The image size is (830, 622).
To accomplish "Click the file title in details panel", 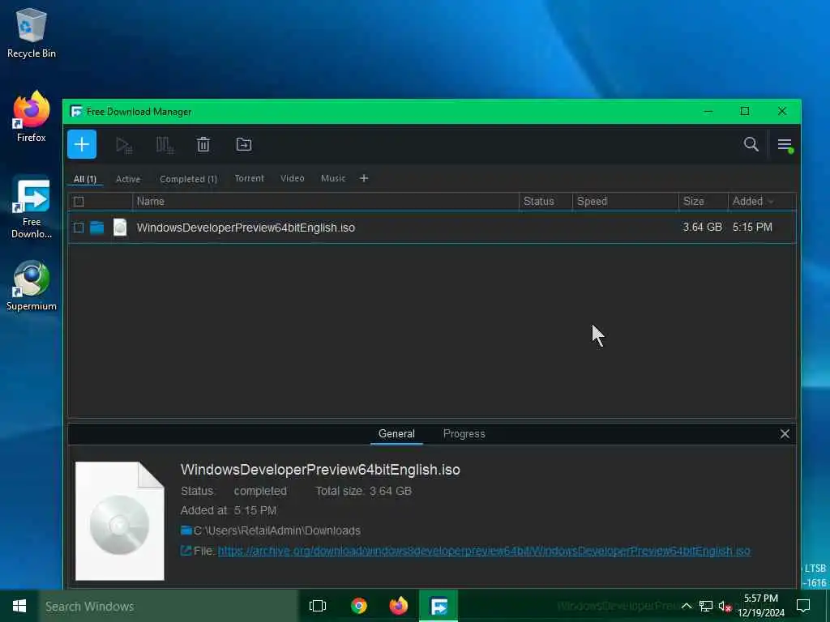I will point(320,470).
